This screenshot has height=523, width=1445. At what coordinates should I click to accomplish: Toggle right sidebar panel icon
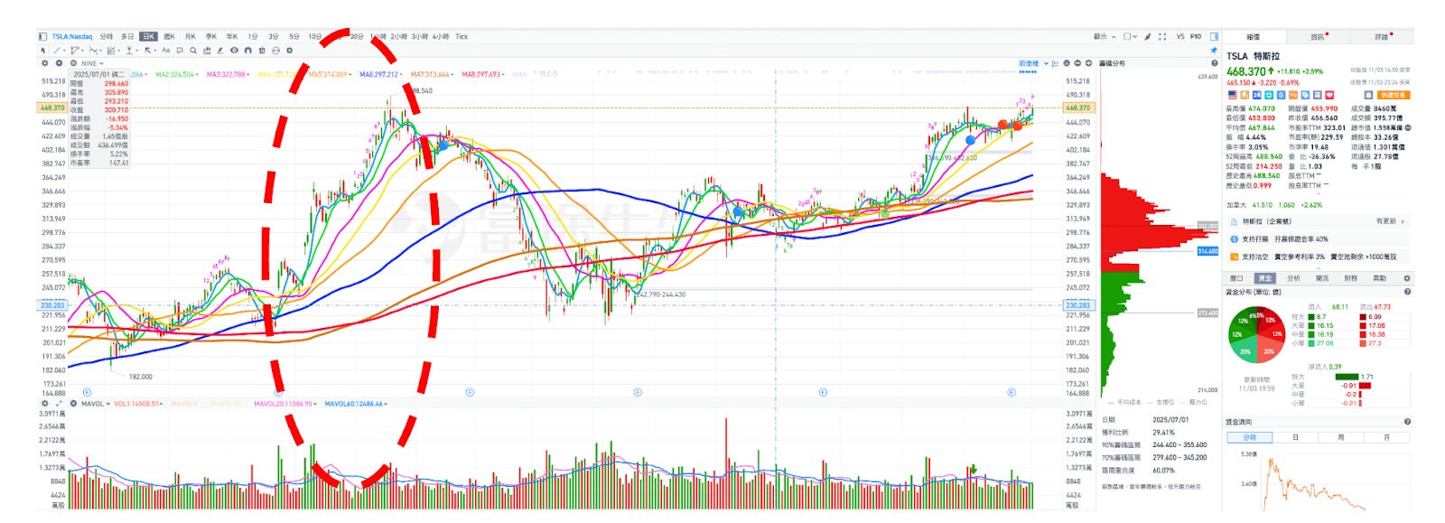[1214, 37]
